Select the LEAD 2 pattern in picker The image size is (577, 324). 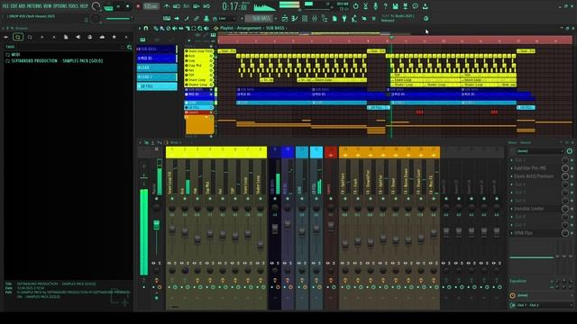tap(157, 76)
